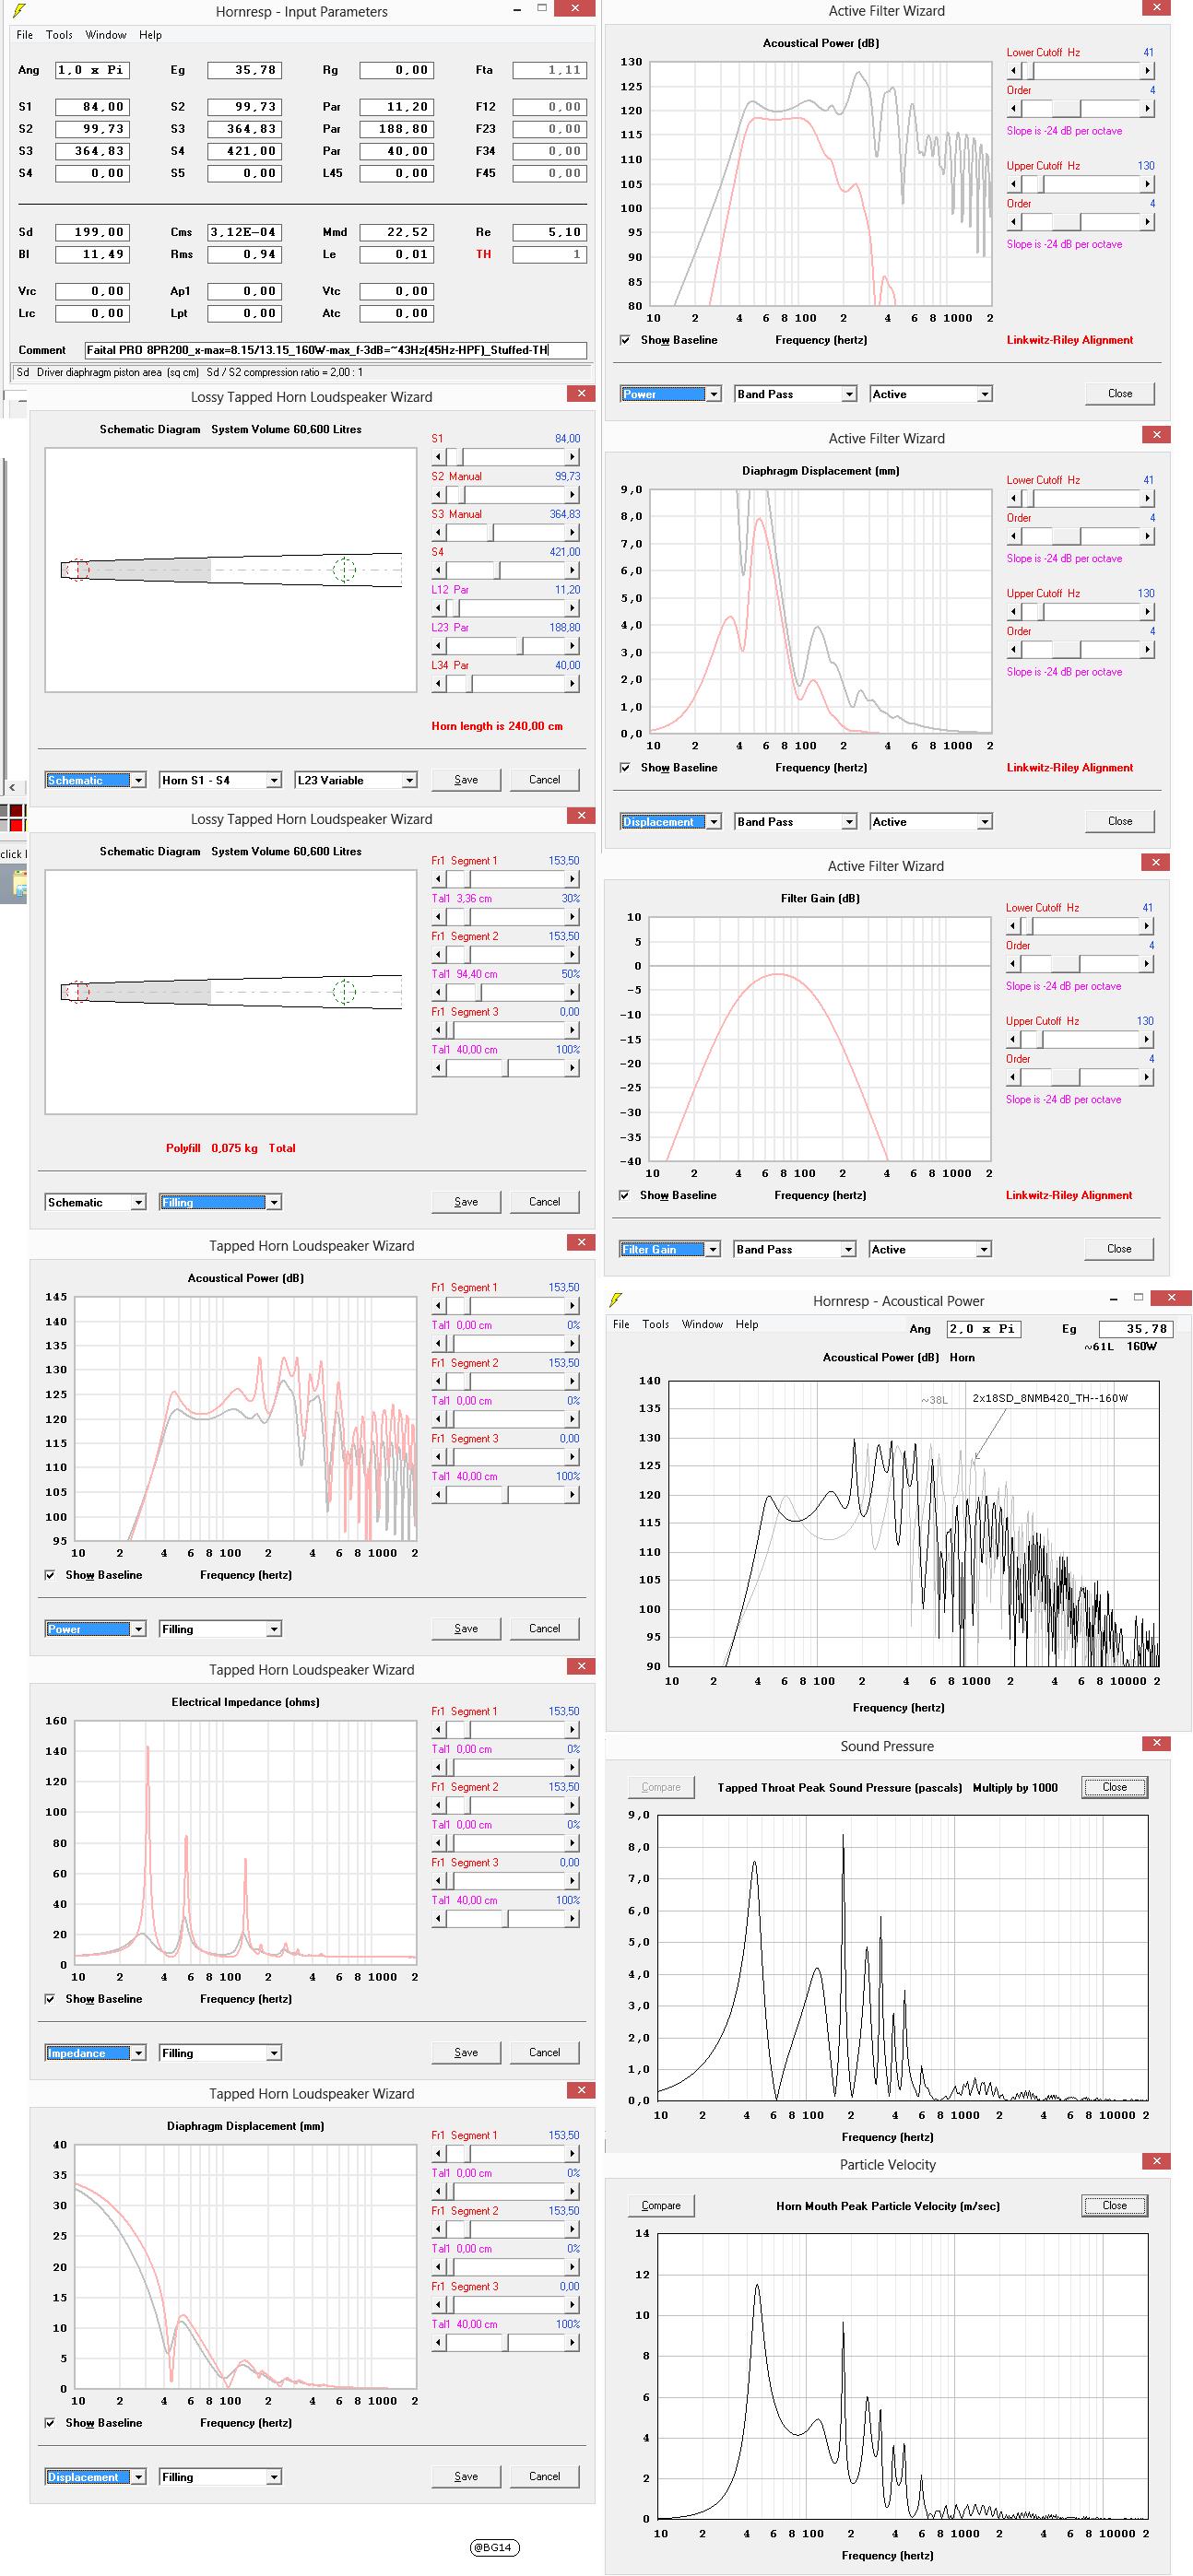Click Upper Cutoff right arrow in Acoustical Power filter wizard

tap(1148, 184)
